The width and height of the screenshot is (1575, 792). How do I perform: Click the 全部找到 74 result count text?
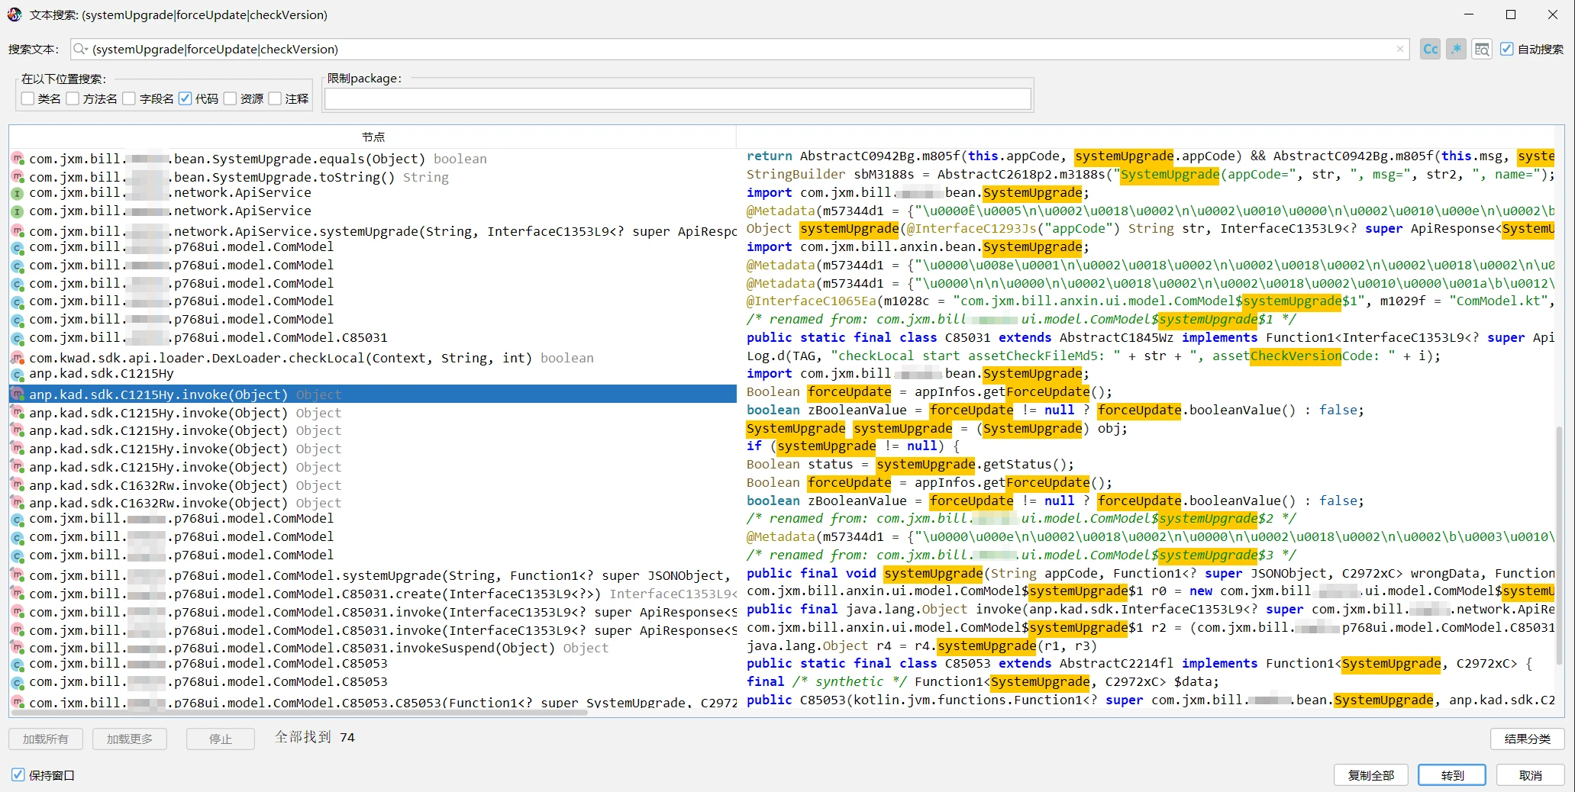click(x=315, y=737)
